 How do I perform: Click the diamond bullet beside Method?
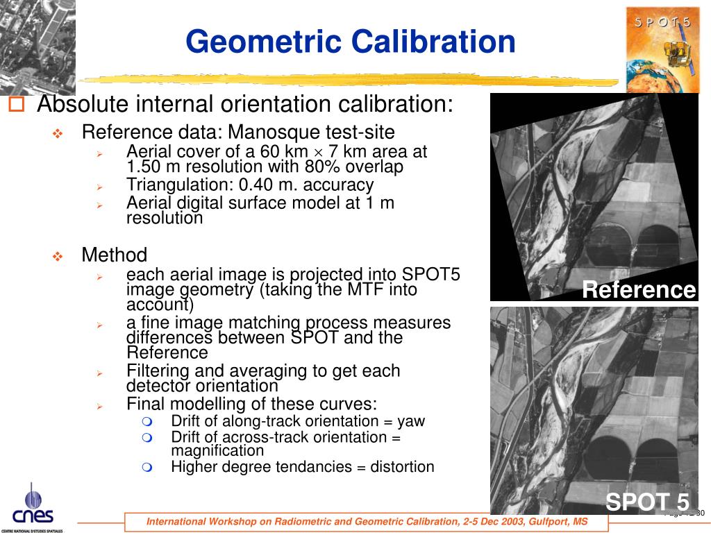pyautogui.click(x=58, y=257)
